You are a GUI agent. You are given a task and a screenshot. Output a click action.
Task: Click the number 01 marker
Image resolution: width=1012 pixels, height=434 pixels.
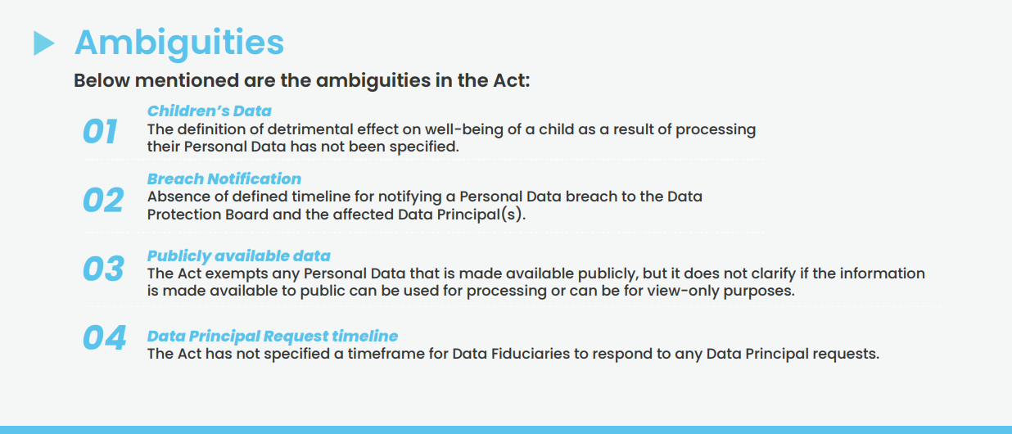(101, 133)
